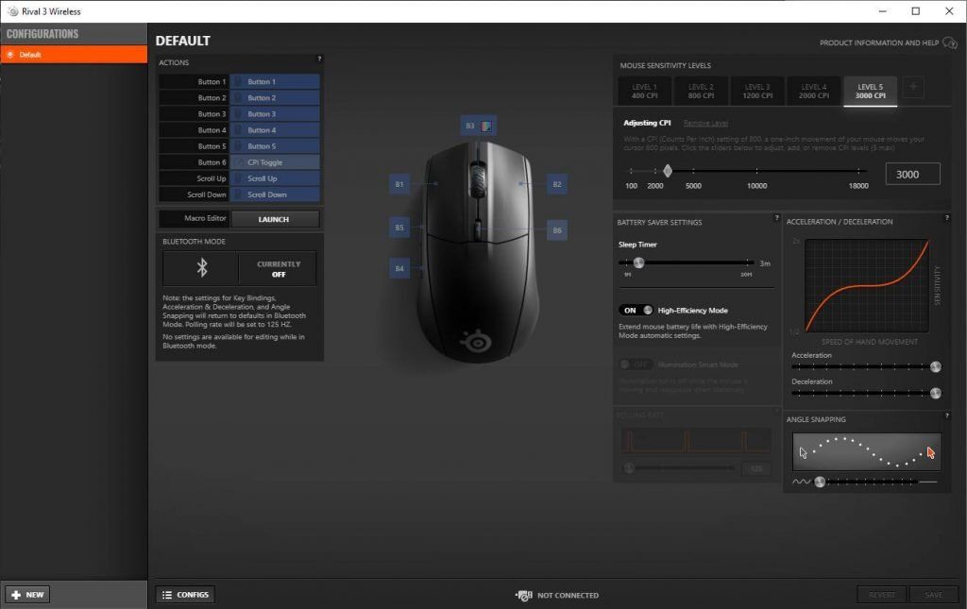This screenshot has height=609, width=967.
Task: Click the Acceleration slider handle
Action: coord(936,366)
